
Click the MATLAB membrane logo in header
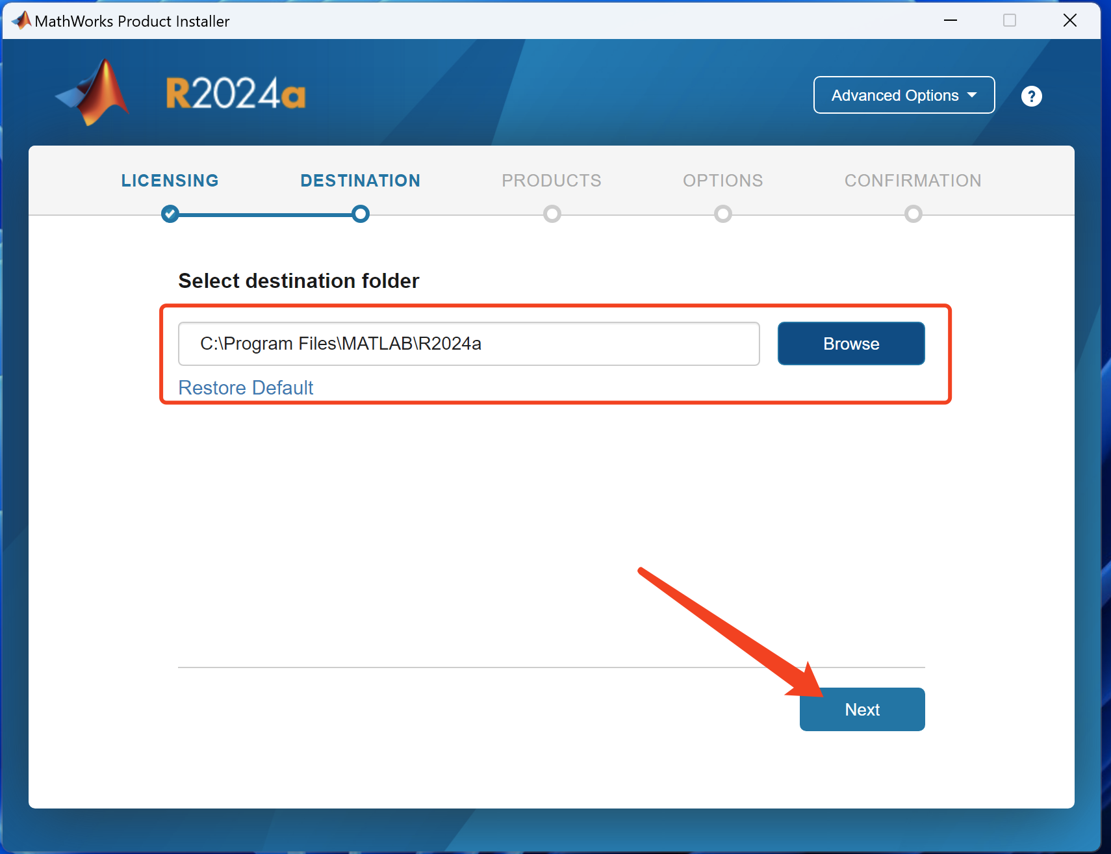(x=94, y=93)
